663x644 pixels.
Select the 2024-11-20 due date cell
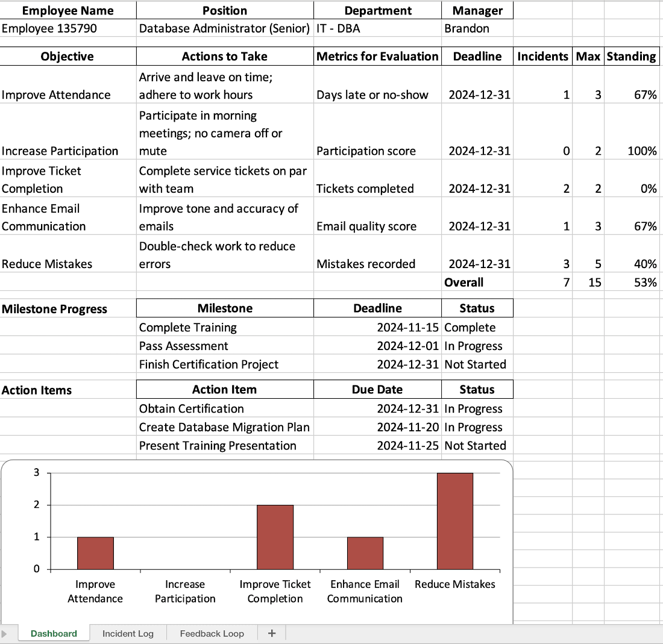coord(377,427)
